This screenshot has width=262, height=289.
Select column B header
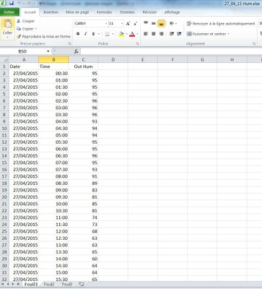click(53, 59)
